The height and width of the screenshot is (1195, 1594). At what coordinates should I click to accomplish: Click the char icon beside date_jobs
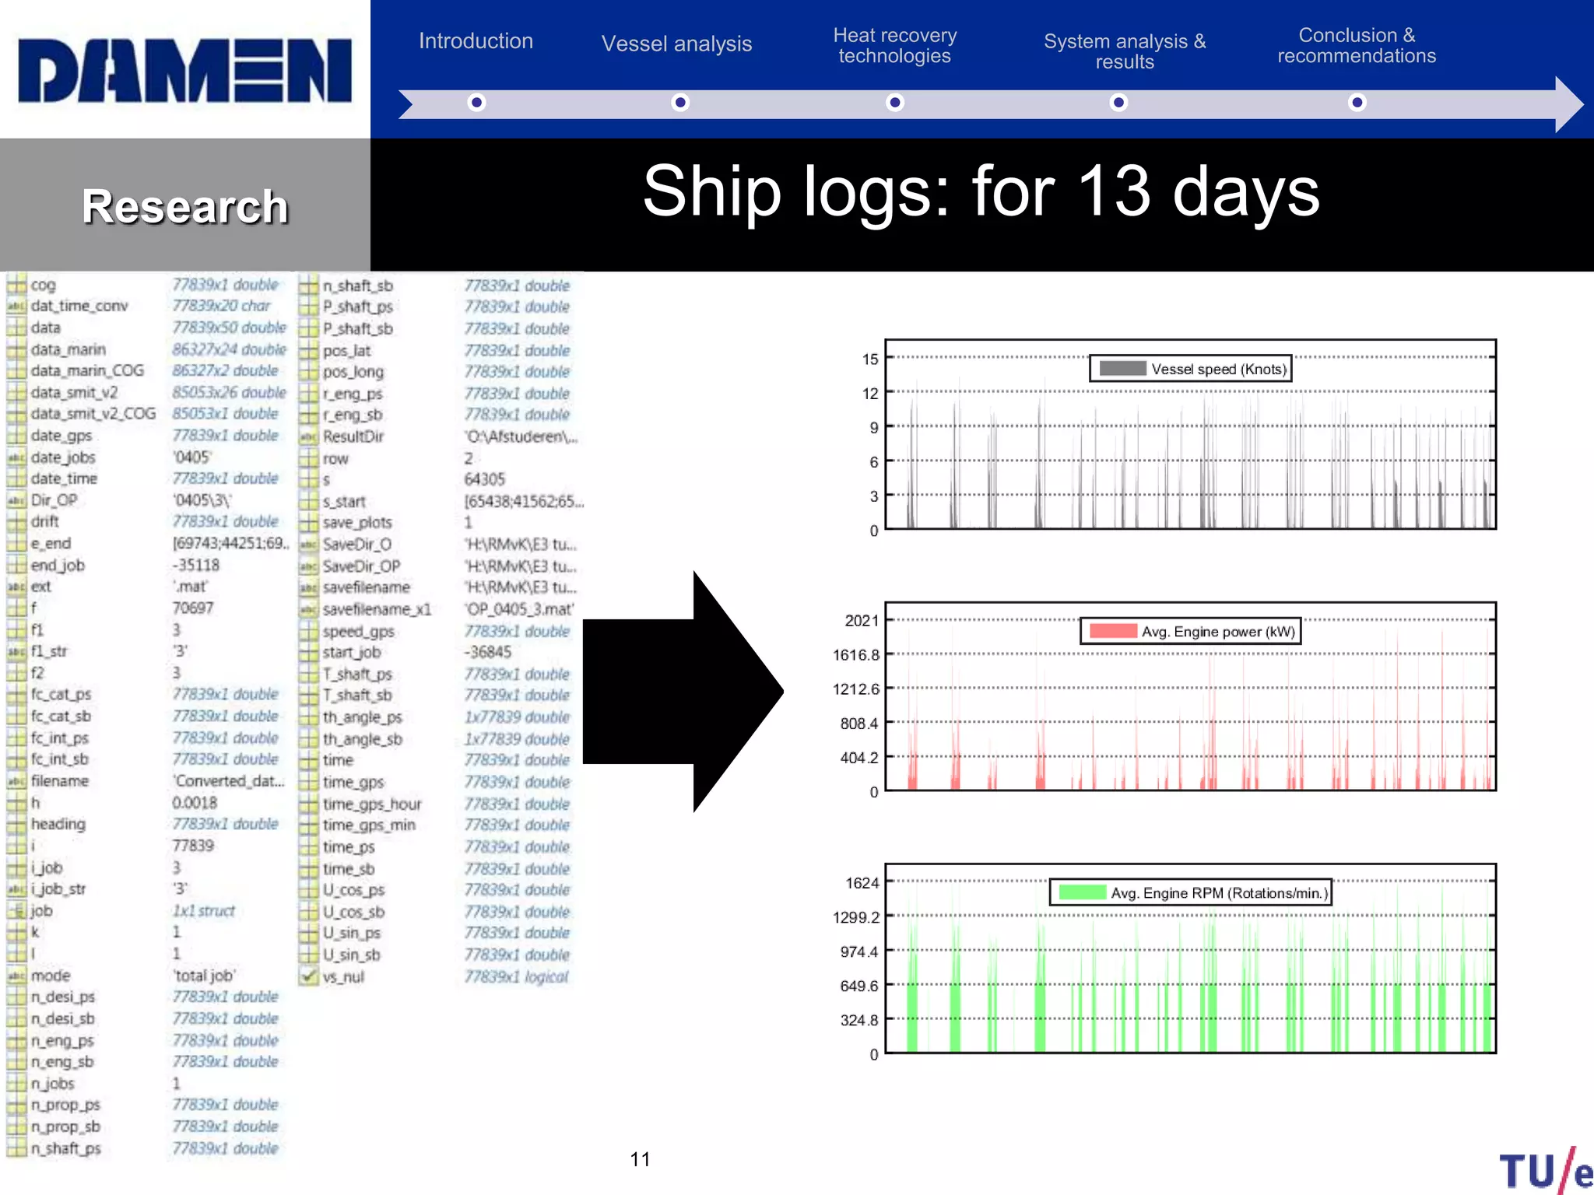tap(16, 457)
